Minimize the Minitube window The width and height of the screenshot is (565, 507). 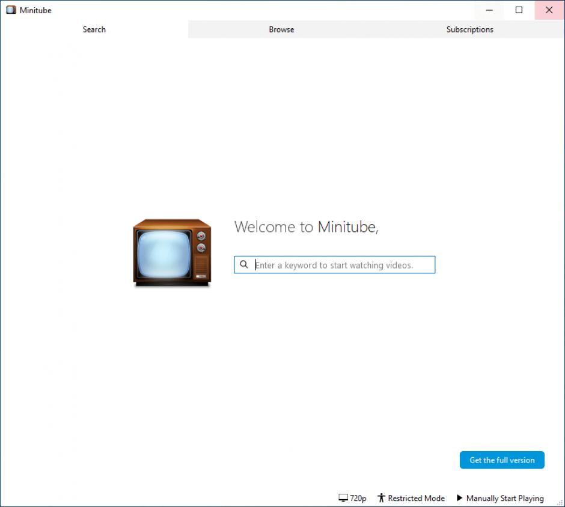tap(489, 10)
